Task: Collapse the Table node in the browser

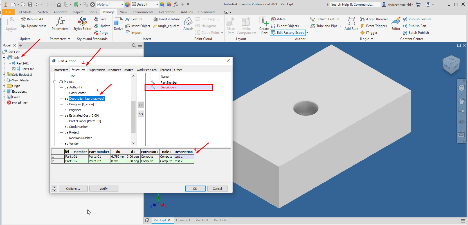Action: click(4, 58)
